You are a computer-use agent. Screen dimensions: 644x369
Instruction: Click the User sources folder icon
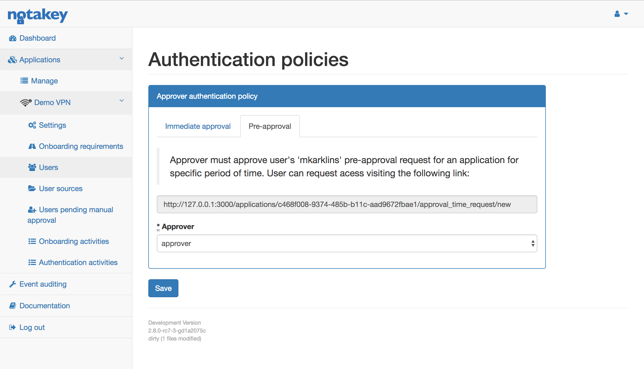click(32, 188)
